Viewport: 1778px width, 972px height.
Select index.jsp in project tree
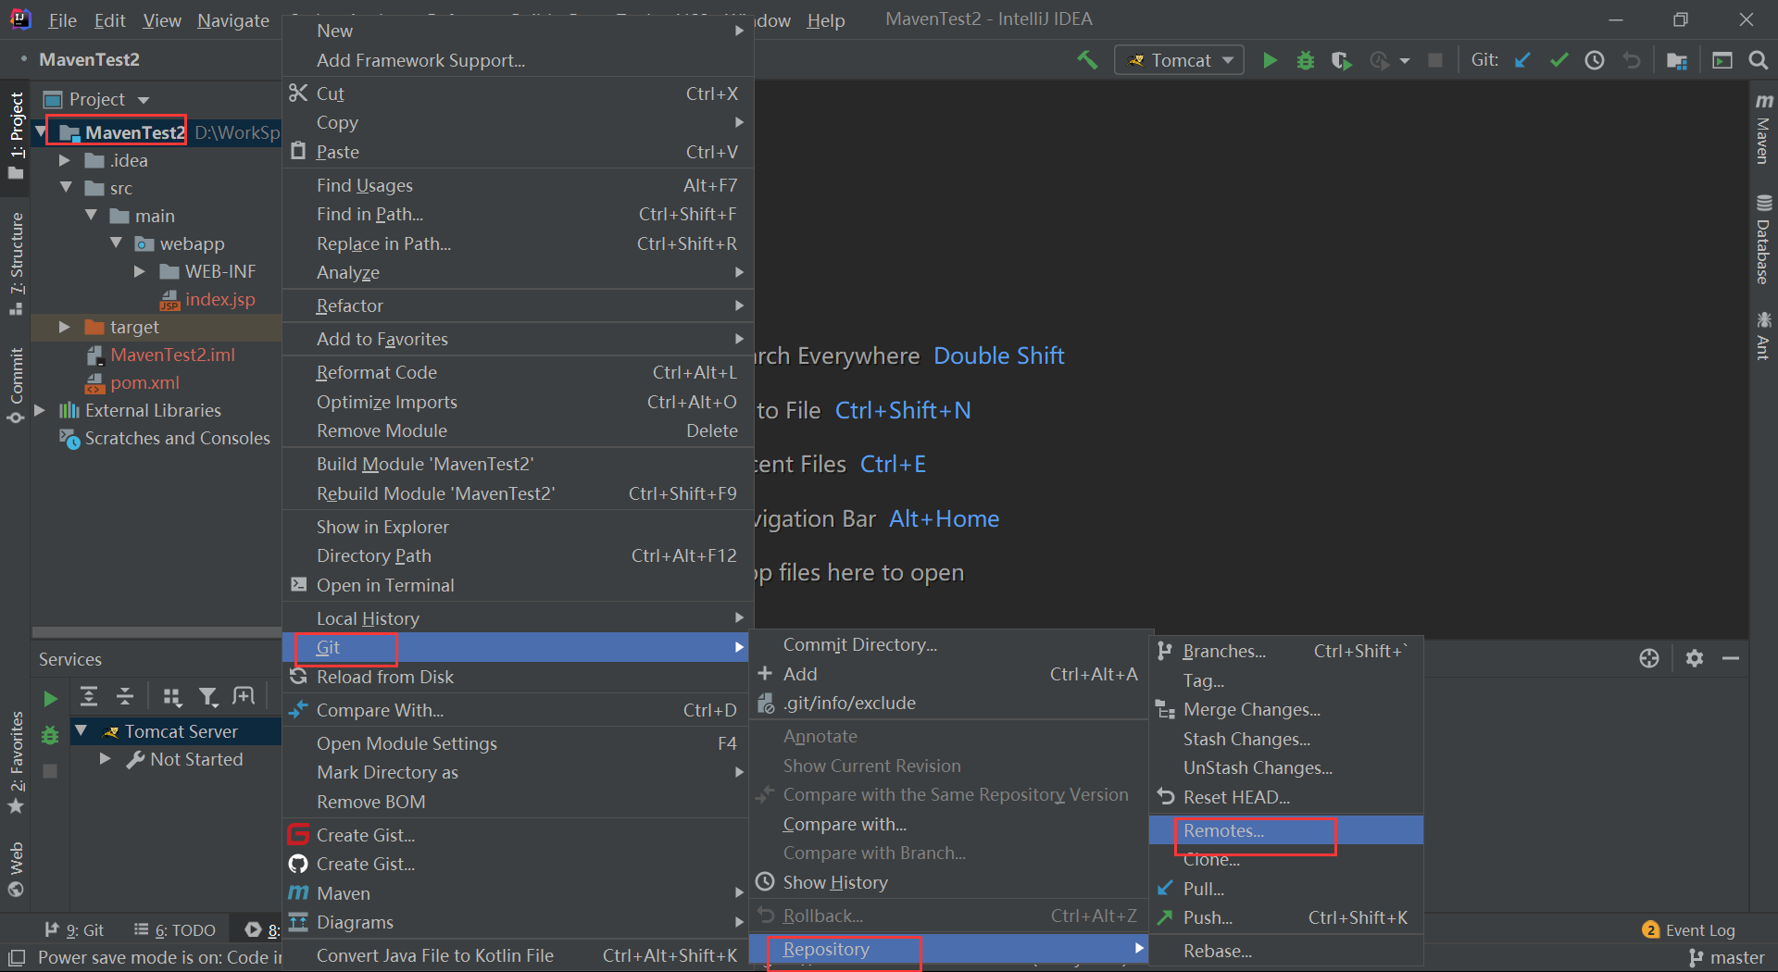point(219,299)
